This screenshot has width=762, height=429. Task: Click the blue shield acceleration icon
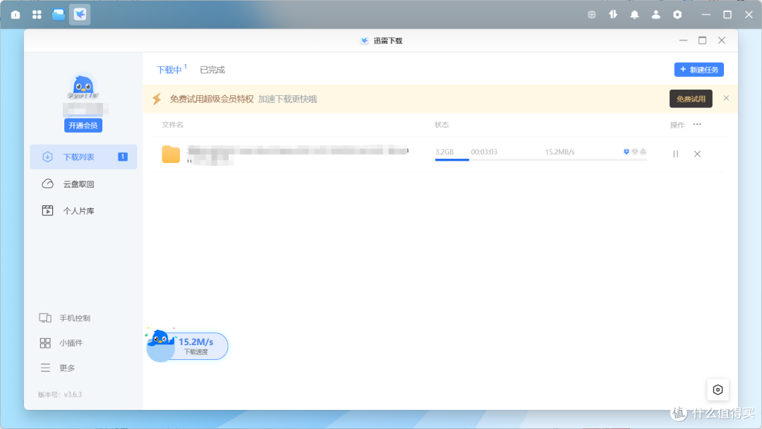(x=626, y=152)
